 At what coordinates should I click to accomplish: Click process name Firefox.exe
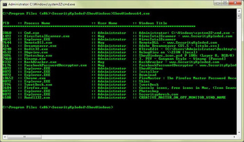click(36, 88)
